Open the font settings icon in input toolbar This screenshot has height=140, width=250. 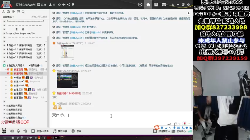point(62,115)
